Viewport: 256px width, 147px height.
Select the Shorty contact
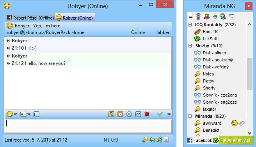[209, 88]
